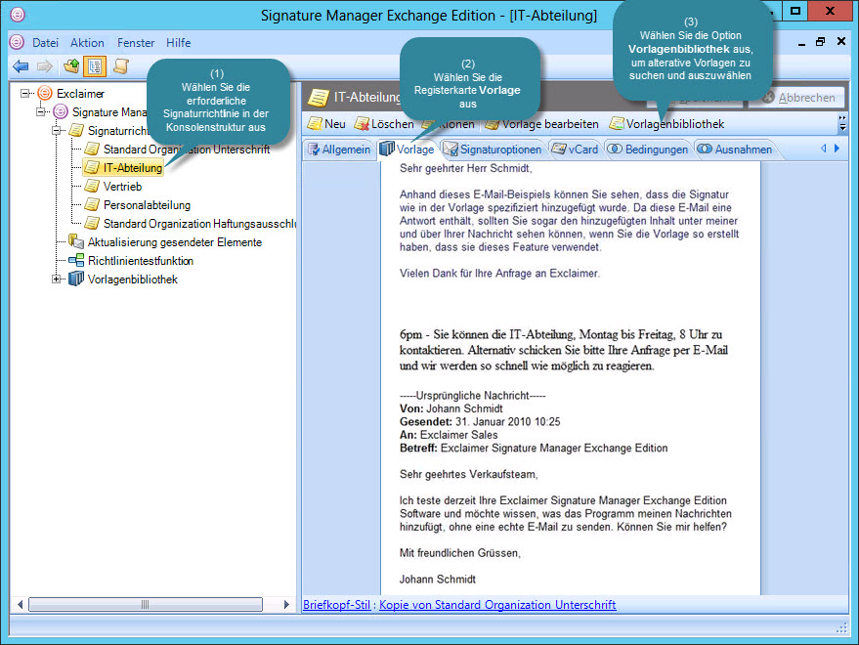Select Standard Organization Unterschrift in the tree
Screen dimensions: 859x645
(x=187, y=150)
